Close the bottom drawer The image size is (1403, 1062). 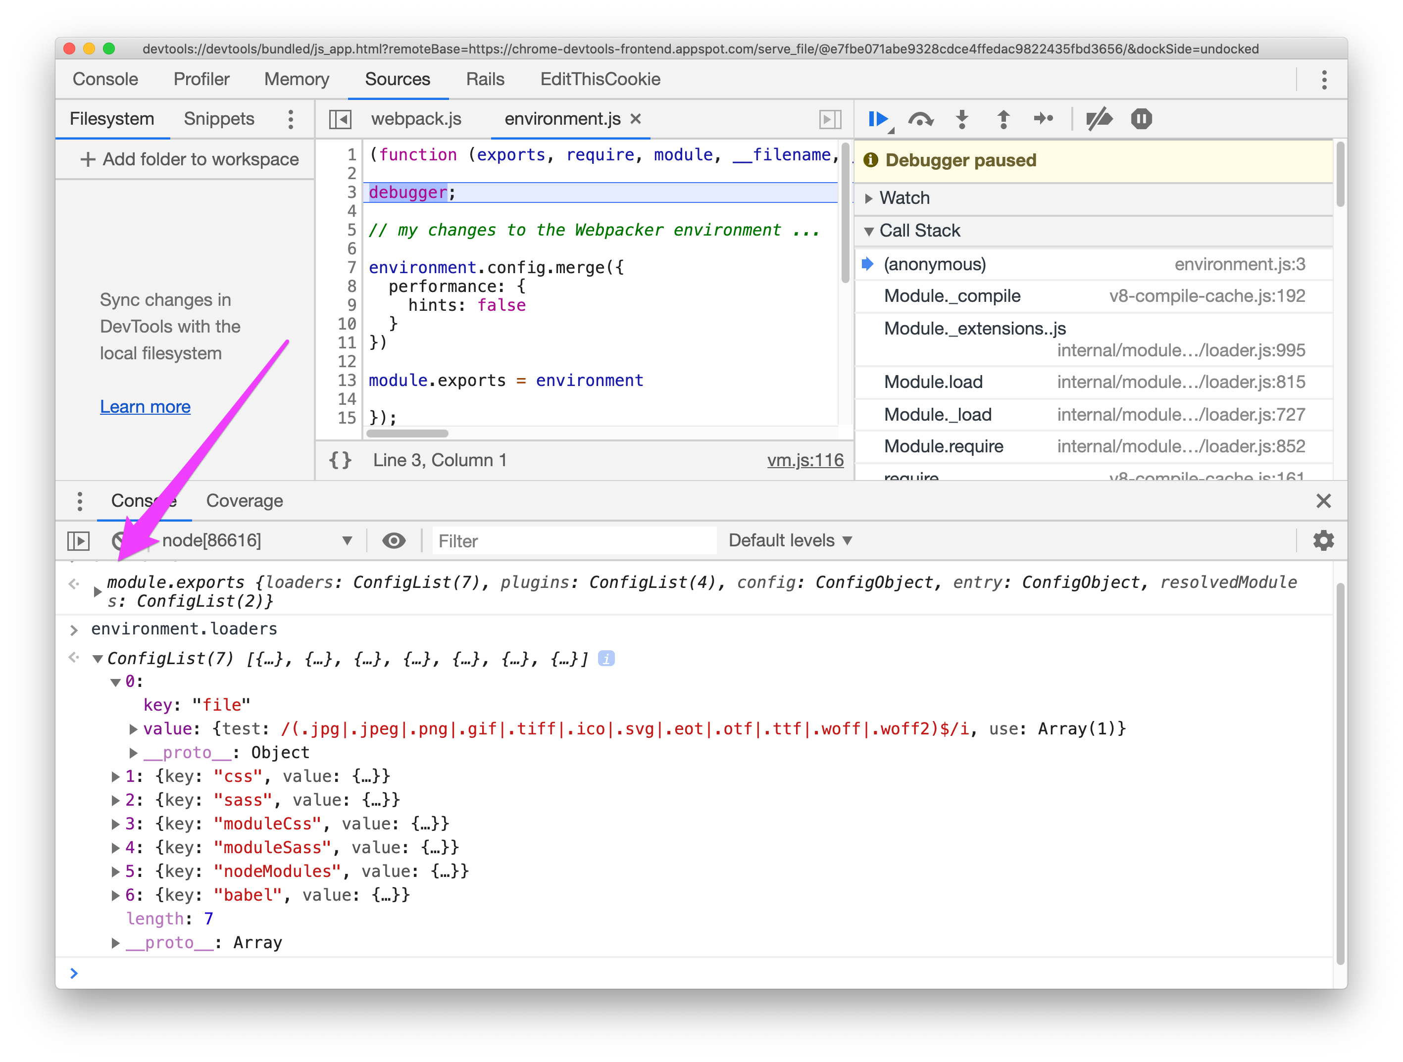click(x=1323, y=501)
